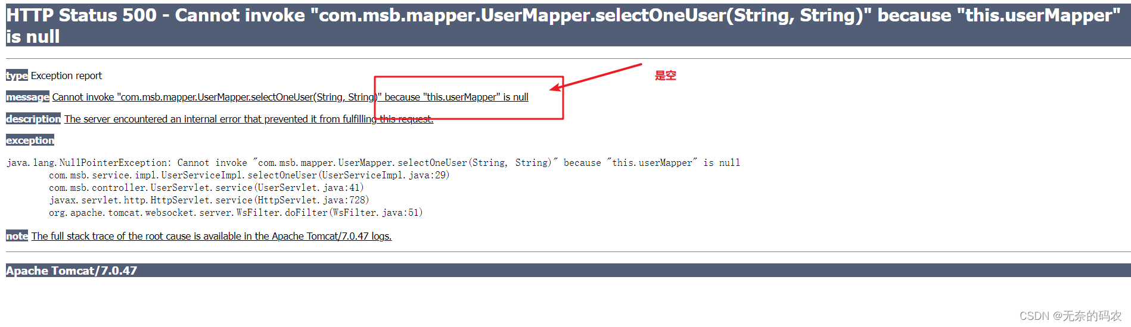Click the 'note' label
1131x327 pixels.
[x=17, y=236]
